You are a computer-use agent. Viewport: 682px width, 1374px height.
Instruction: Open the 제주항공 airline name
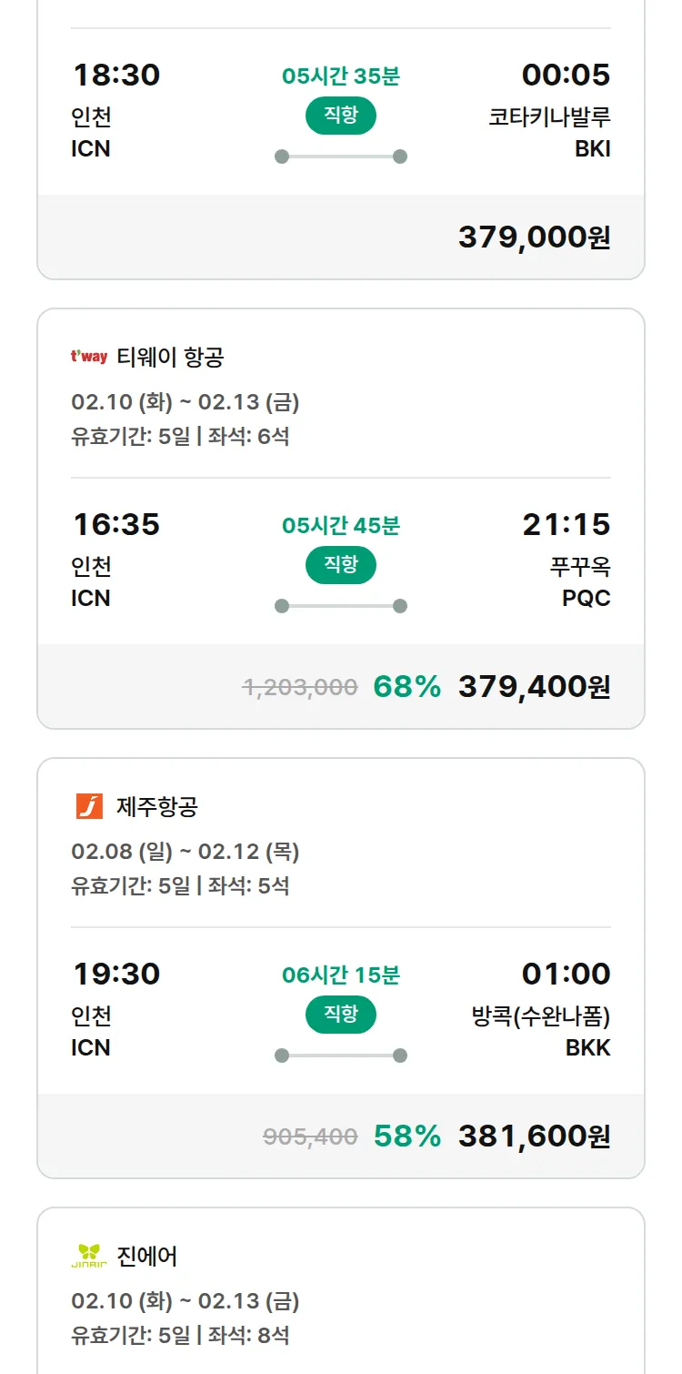tap(157, 806)
